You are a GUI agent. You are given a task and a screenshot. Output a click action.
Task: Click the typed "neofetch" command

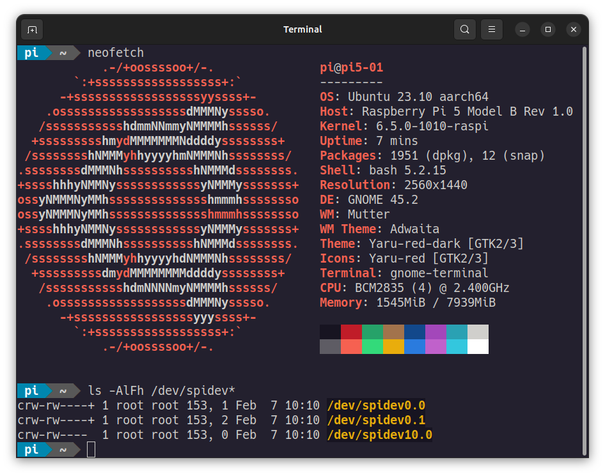click(x=116, y=52)
